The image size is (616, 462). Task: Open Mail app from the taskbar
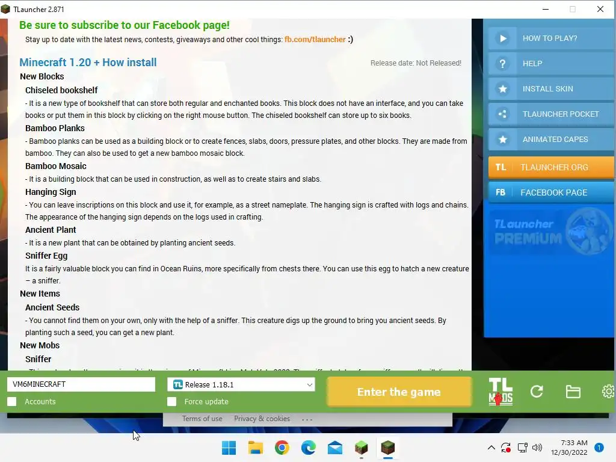[x=334, y=448]
